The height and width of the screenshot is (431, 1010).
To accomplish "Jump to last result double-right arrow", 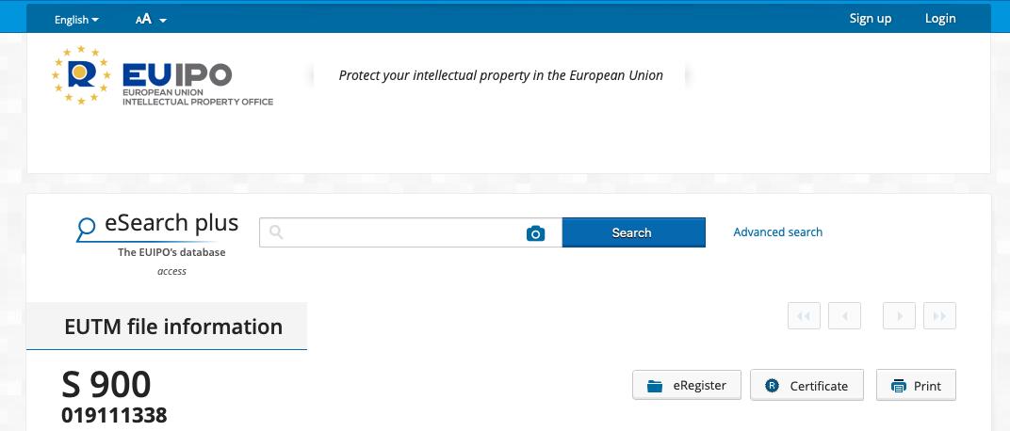I will point(939,316).
